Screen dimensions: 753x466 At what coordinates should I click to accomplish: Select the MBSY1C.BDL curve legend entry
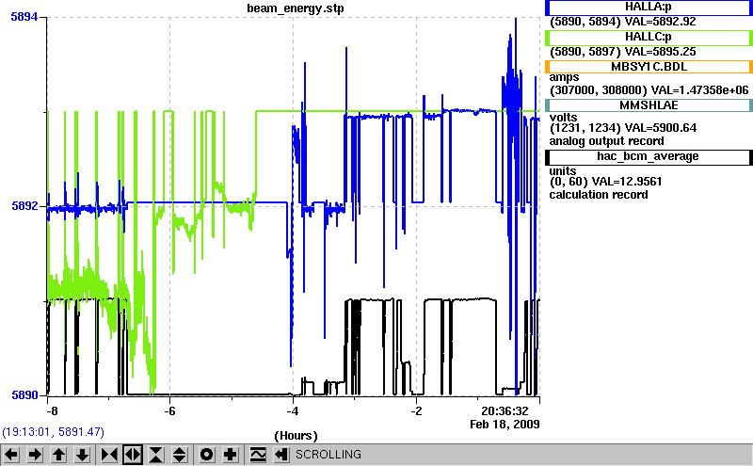pos(649,67)
